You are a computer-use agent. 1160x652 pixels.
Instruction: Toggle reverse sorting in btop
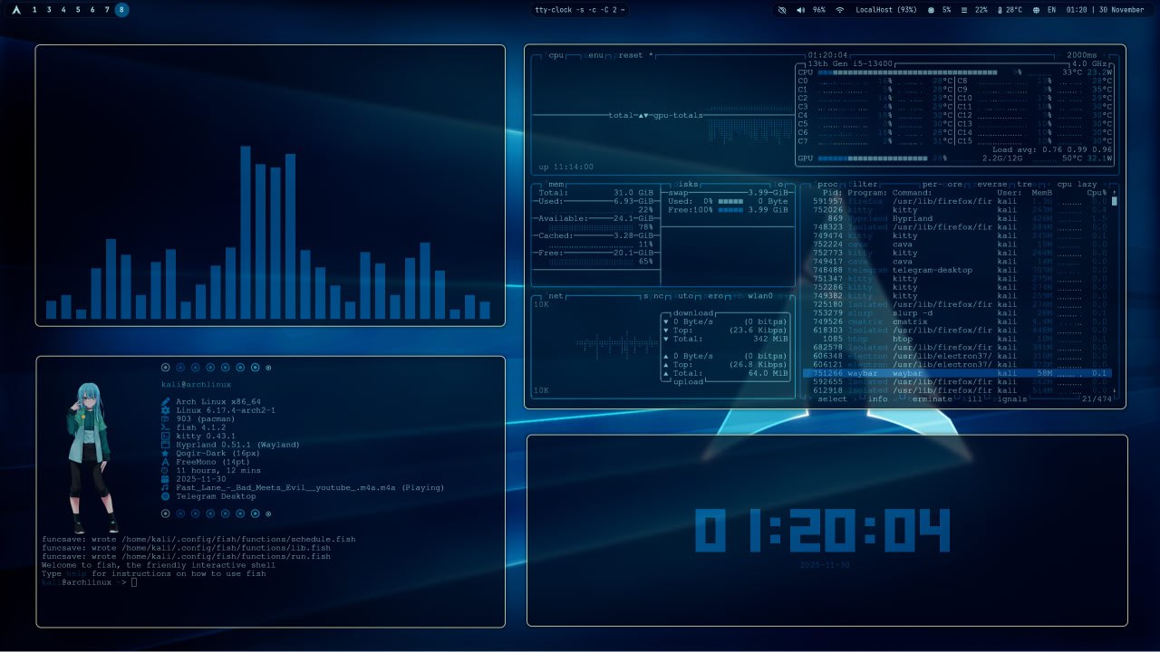click(x=991, y=184)
